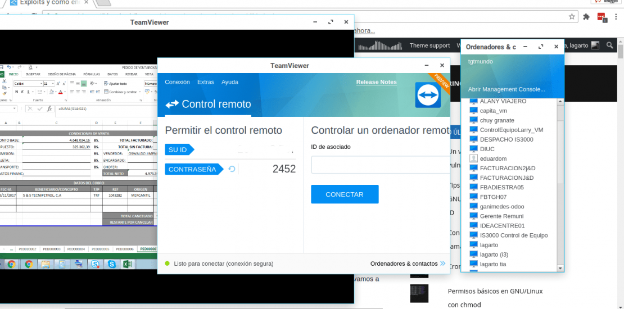The height and width of the screenshot is (309, 624).
Task: Bookmark this page with the star icon
Action: click(572, 16)
